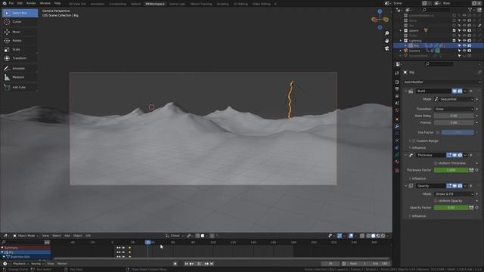Image resolution: width=484 pixels, height=272 pixels.
Task: Toggle Thickness modifier edit mode display
Action: (x=449, y=155)
